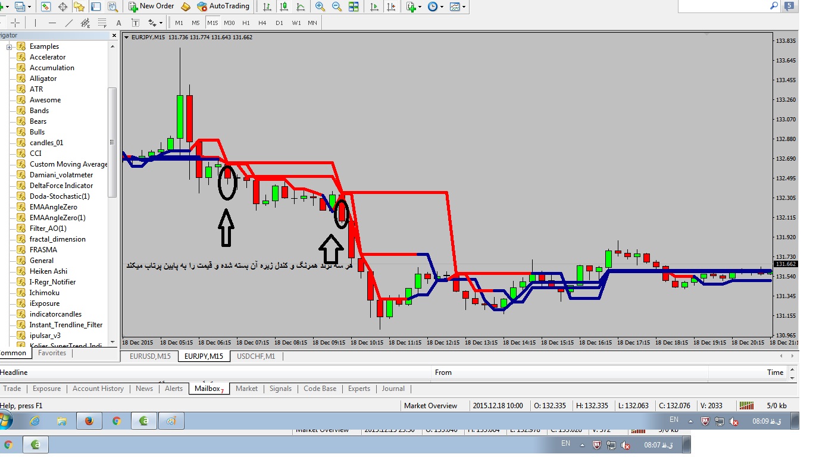The height and width of the screenshot is (457, 813).
Task: Open Internet Explorer from the taskbar
Action: (x=35, y=421)
